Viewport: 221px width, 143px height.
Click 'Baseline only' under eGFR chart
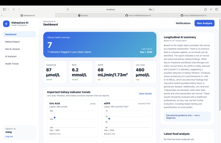(x=109, y=134)
